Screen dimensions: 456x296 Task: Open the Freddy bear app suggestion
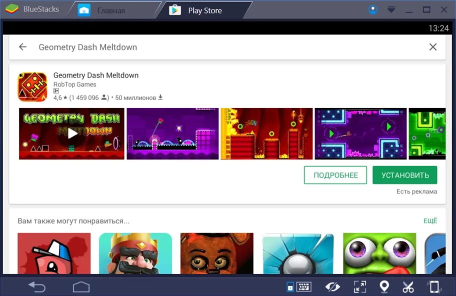point(217,253)
